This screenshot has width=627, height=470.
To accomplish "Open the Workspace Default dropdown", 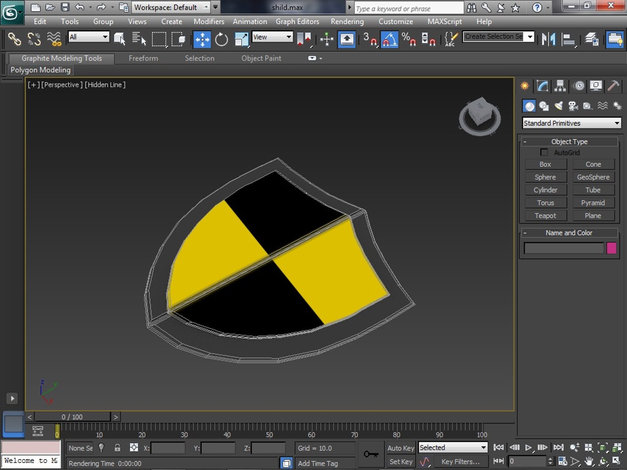I will [x=172, y=7].
